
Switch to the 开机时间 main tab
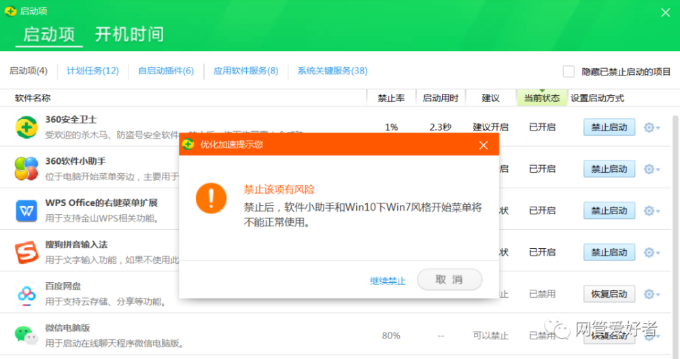pos(129,34)
